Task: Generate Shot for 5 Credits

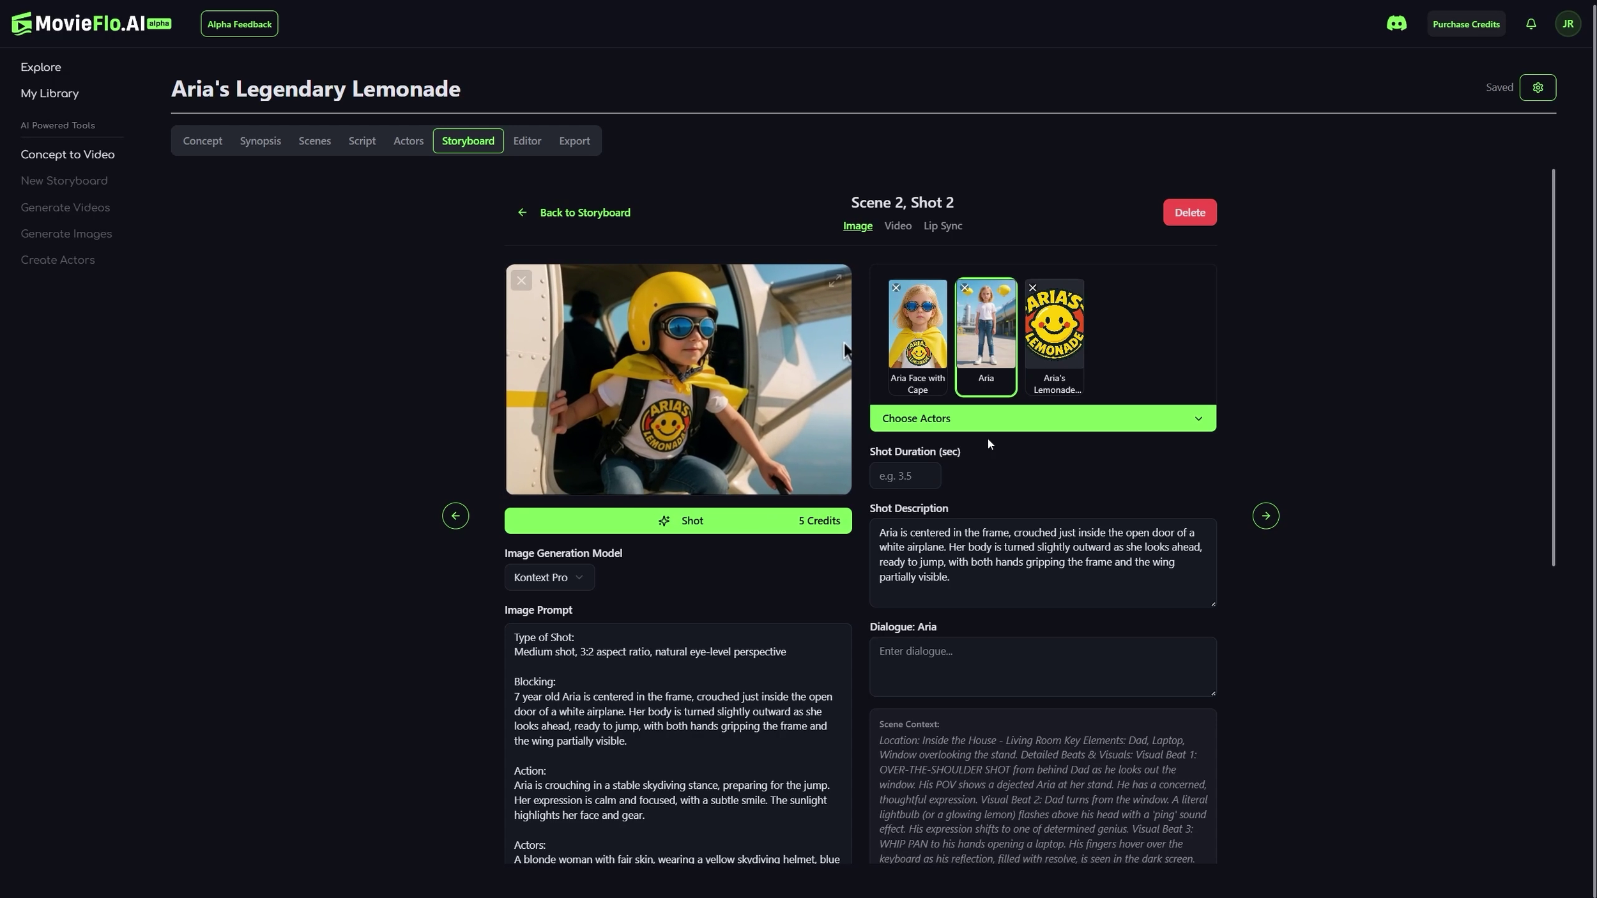Action: tap(678, 521)
